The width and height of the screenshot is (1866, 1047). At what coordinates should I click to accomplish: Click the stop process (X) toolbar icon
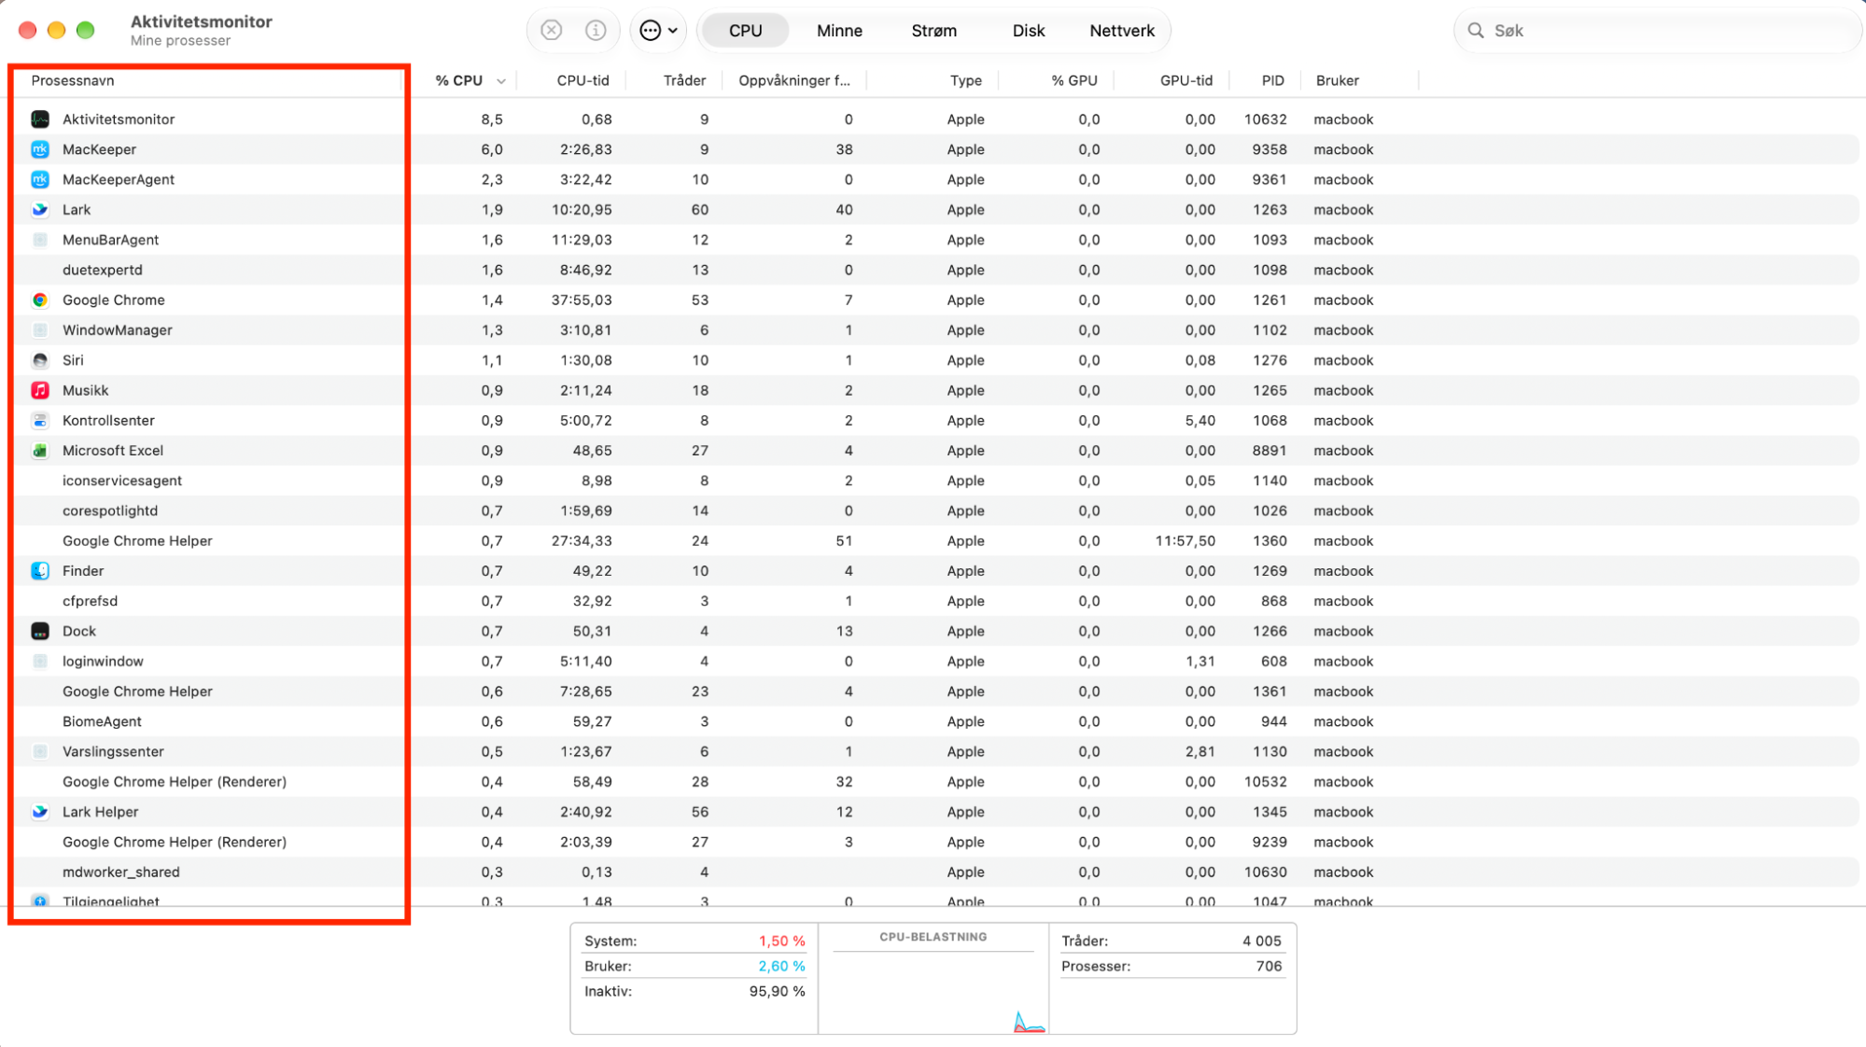[552, 31]
